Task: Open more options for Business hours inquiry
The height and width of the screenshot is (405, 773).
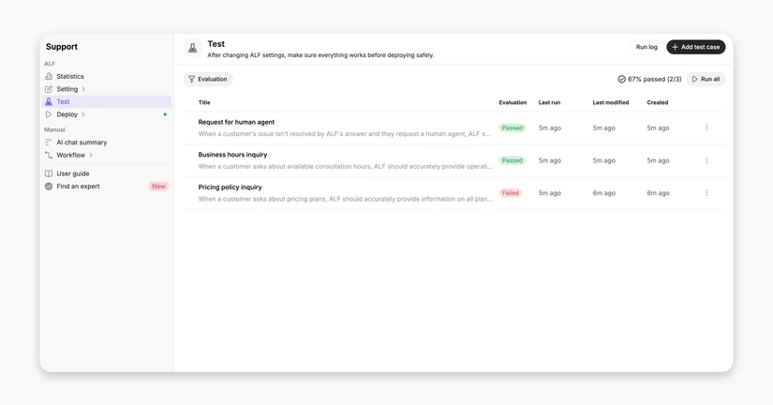Action: pyautogui.click(x=706, y=160)
